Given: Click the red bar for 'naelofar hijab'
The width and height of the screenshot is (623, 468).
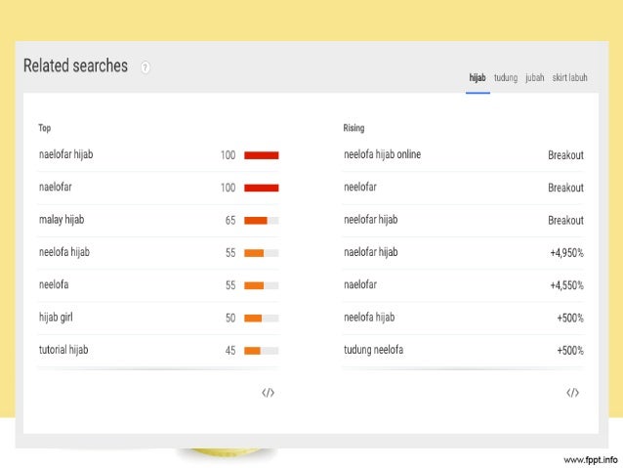Looking at the screenshot, I should 262,155.
